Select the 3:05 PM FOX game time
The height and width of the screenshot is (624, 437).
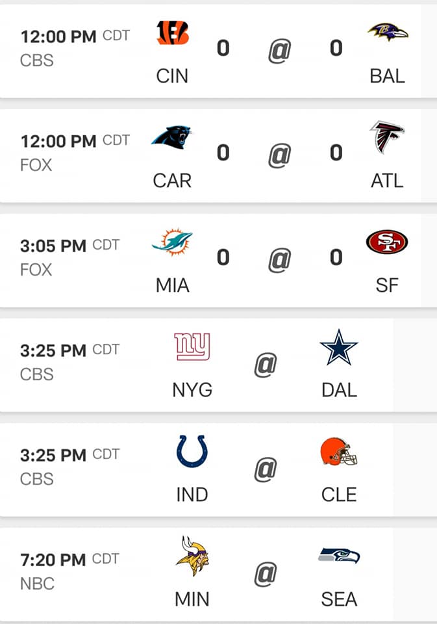click(x=53, y=246)
